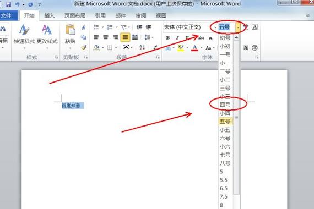Open the Paragraph dialog launcher
This screenshot has width=314, height=209.
158,57
